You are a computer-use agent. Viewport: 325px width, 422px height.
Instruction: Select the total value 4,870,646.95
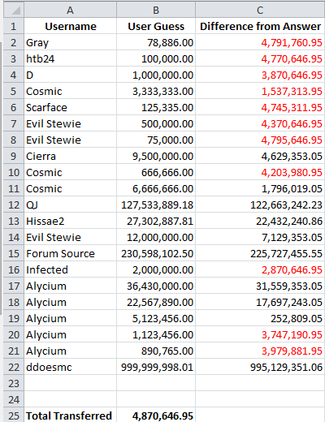tap(156, 416)
